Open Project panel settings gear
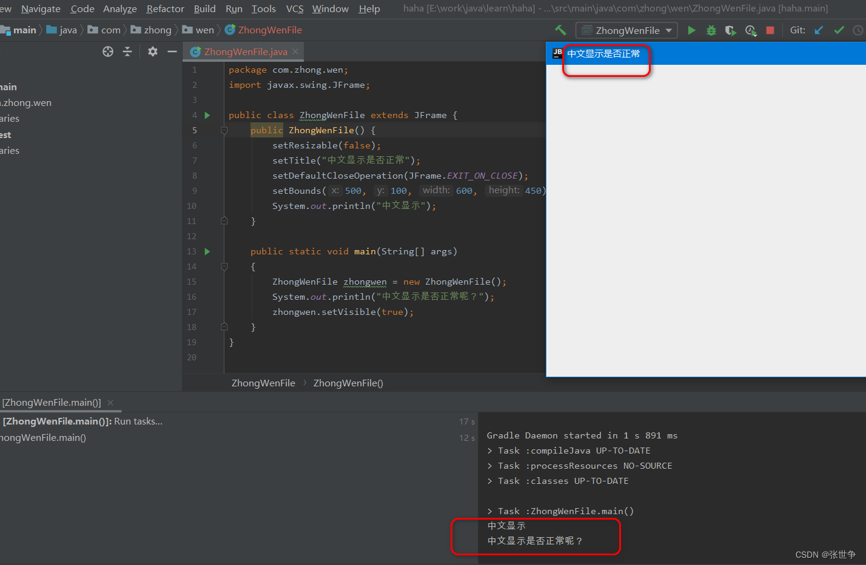The width and height of the screenshot is (866, 565). (x=152, y=51)
